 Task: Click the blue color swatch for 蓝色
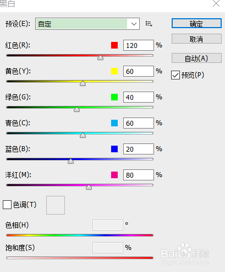coord(114,149)
